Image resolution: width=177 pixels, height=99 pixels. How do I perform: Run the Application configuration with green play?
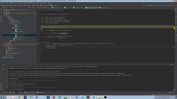[156, 5]
